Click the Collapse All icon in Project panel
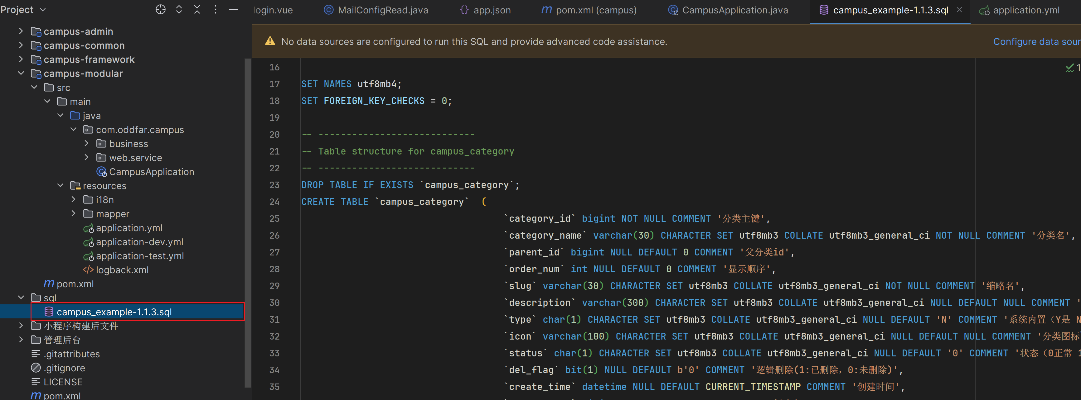 point(197,10)
